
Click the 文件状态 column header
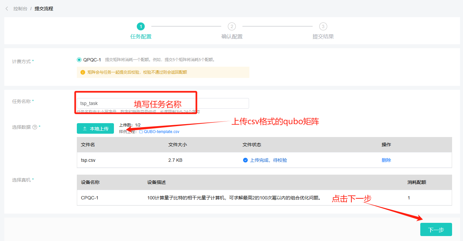point(252,145)
